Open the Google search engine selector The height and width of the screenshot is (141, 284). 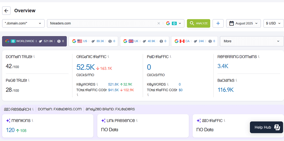point(174,23)
